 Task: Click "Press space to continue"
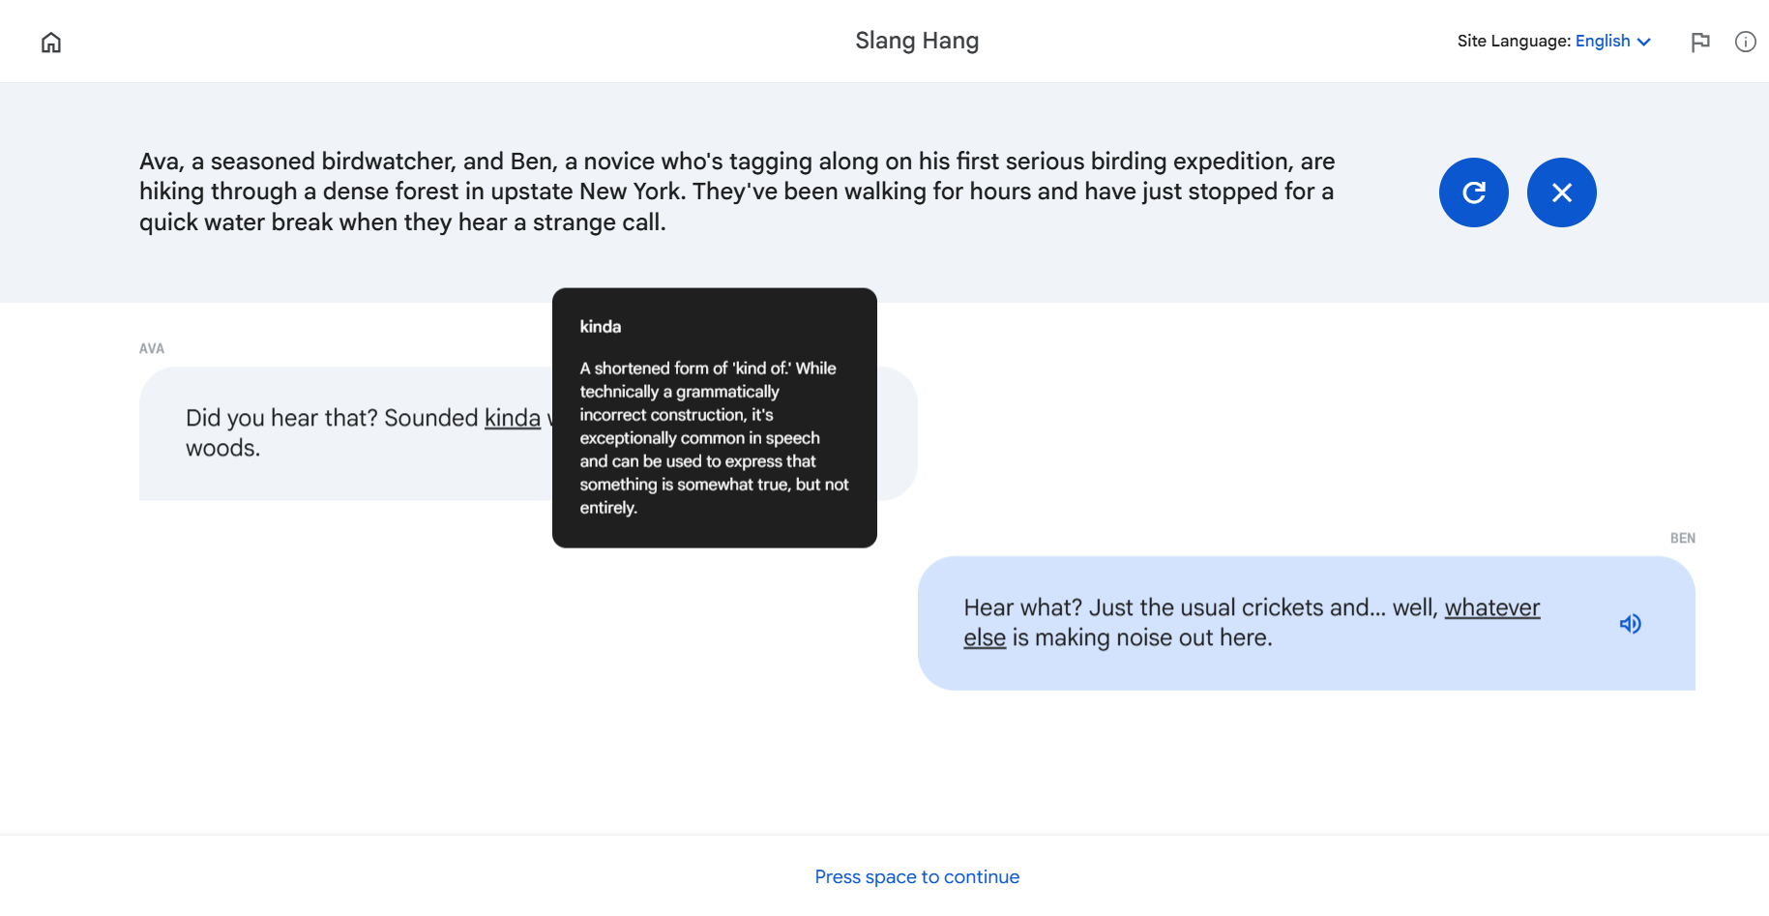[x=917, y=876]
